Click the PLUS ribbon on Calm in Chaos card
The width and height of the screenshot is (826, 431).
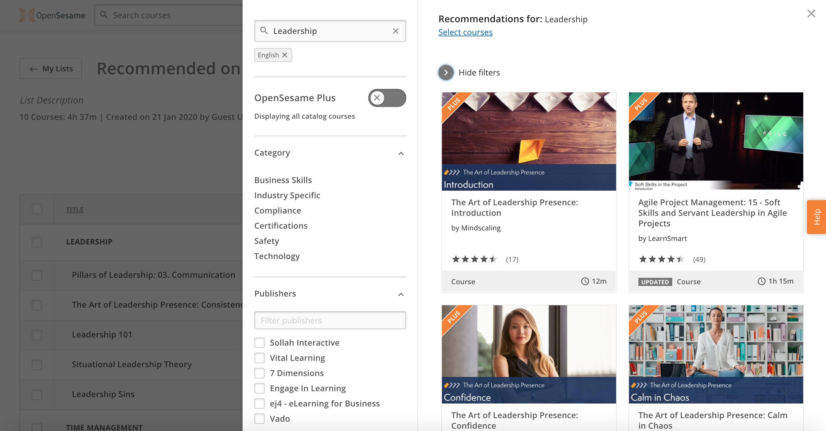641,317
